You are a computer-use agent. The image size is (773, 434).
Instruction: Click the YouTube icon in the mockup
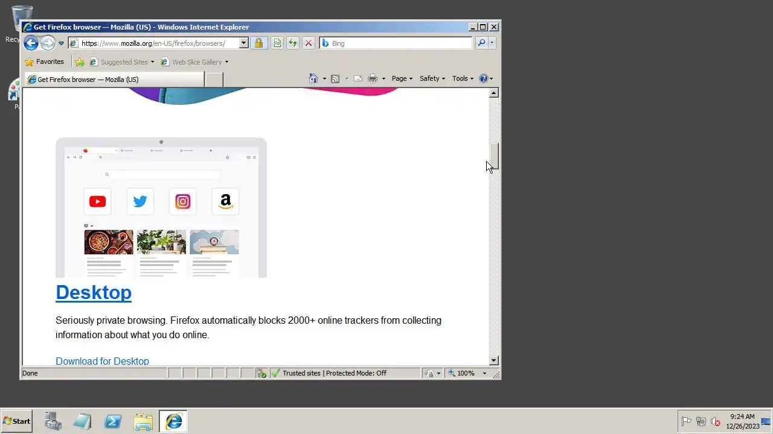(97, 201)
